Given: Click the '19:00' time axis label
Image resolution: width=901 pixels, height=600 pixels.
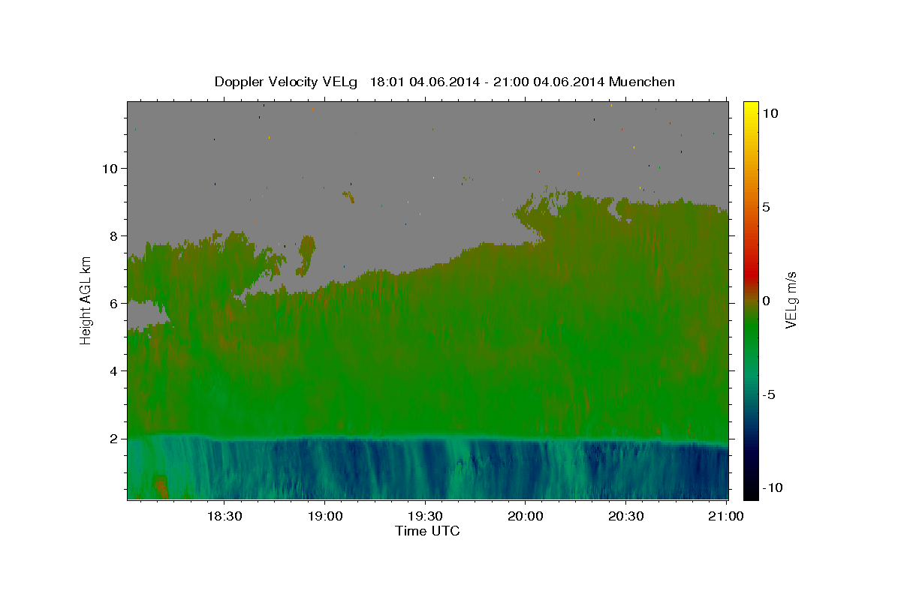Looking at the screenshot, I should (324, 516).
